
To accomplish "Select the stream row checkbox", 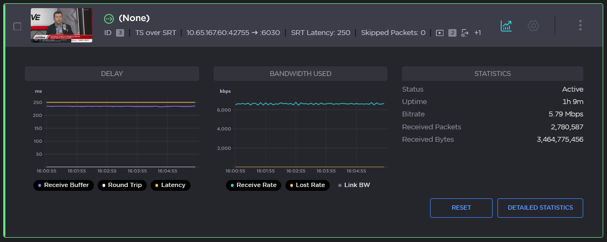I will pyautogui.click(x=17, y=26).
